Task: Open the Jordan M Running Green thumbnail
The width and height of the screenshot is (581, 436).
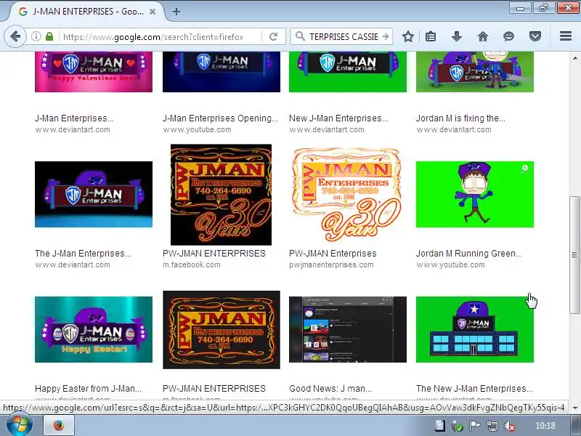Action: (475, 194)
